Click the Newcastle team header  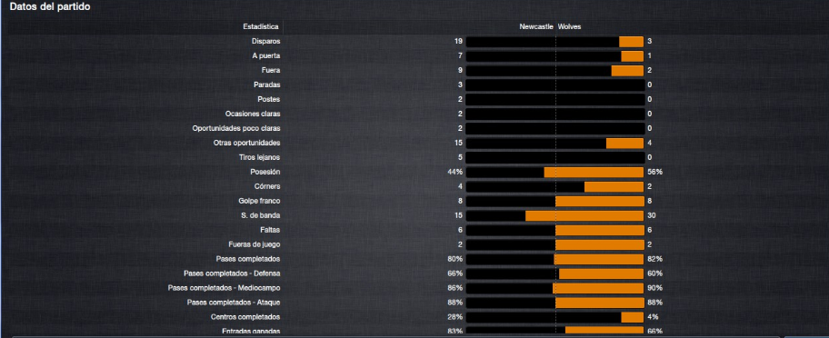click(536, 27)
